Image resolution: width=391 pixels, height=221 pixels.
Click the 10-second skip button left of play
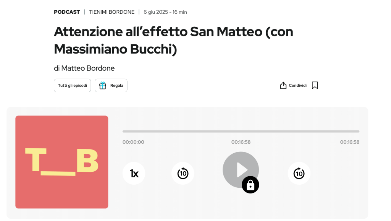pos(183,174)
